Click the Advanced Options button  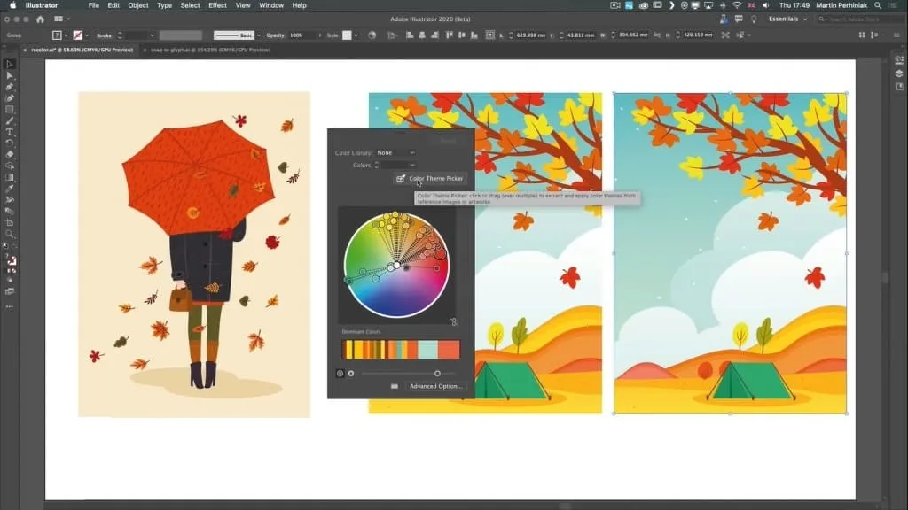pos(437,386)
